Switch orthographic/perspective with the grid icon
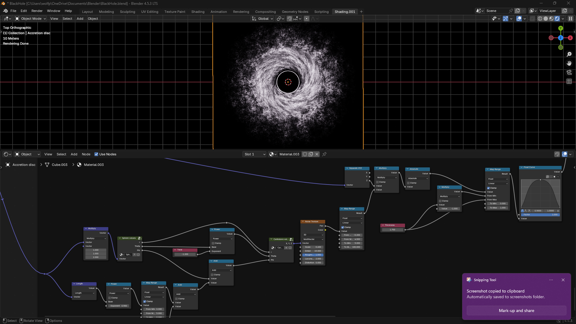Screen dimensions: 576x324 coord(569,81)
